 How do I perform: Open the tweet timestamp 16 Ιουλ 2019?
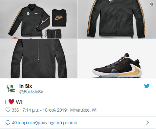coord(44,110)
